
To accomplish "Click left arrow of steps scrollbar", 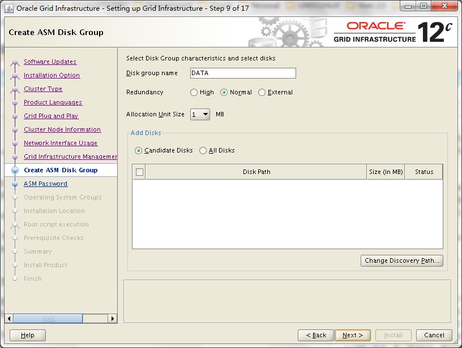I will (9, 318).
